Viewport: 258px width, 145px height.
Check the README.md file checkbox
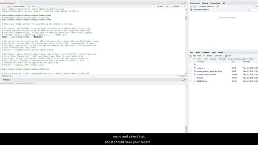[x=191, y=81]
